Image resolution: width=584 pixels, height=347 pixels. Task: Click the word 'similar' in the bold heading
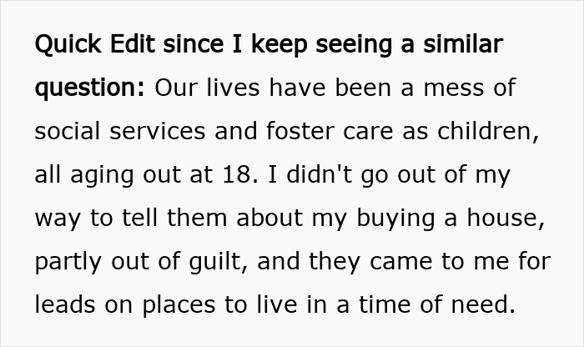[463, 43]
